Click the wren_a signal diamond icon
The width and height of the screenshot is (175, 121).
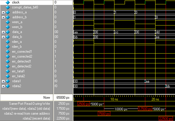click(8, 22)
